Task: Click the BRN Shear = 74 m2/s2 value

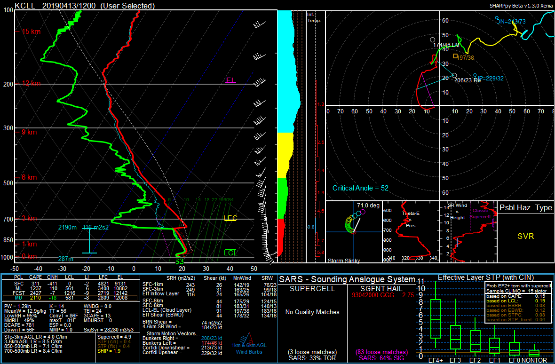Action: click(x=183, y=322)
